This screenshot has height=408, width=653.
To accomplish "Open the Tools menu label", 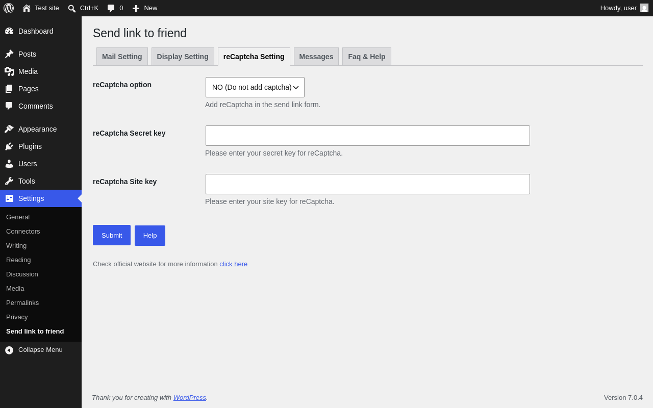I will click(27, 181).
